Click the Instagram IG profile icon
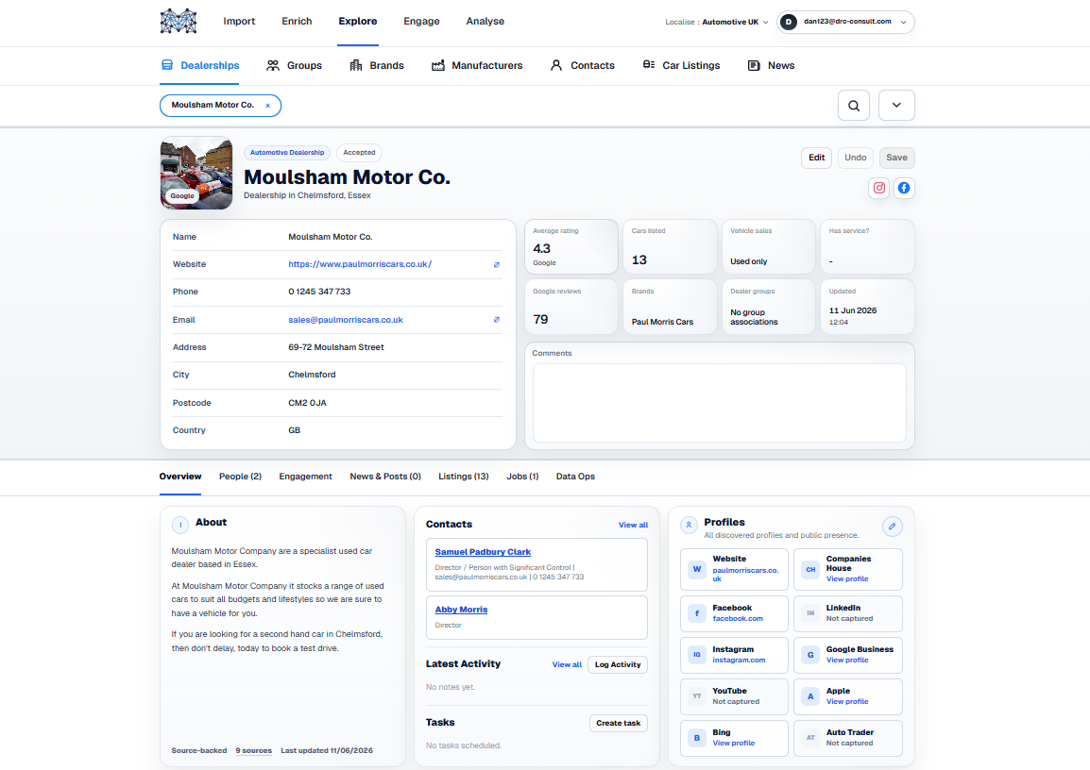Screen dimensions: 1090x770 [696, 655]
